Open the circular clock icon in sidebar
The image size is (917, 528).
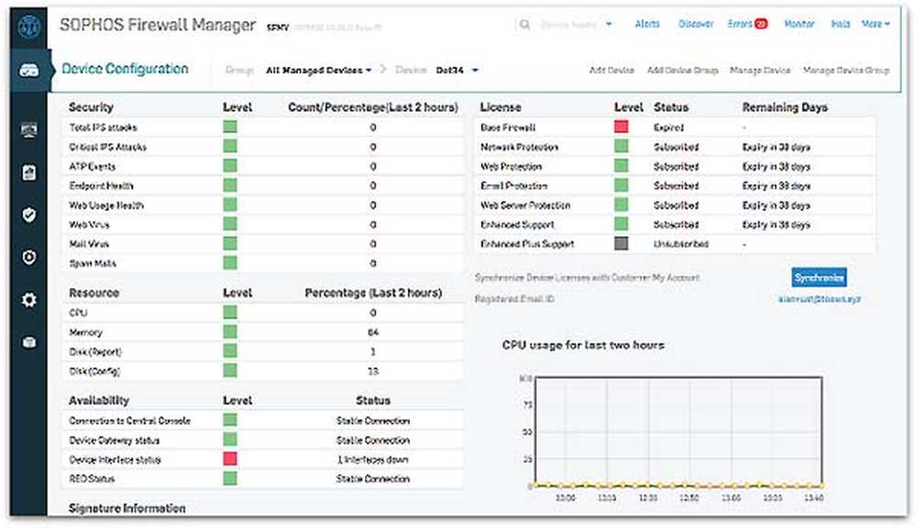[x=28, y=258]
